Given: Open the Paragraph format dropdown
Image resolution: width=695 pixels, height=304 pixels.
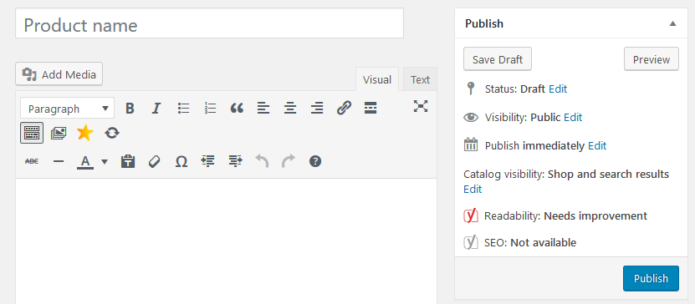Looking at the screenshot, I should click(68, 109).
